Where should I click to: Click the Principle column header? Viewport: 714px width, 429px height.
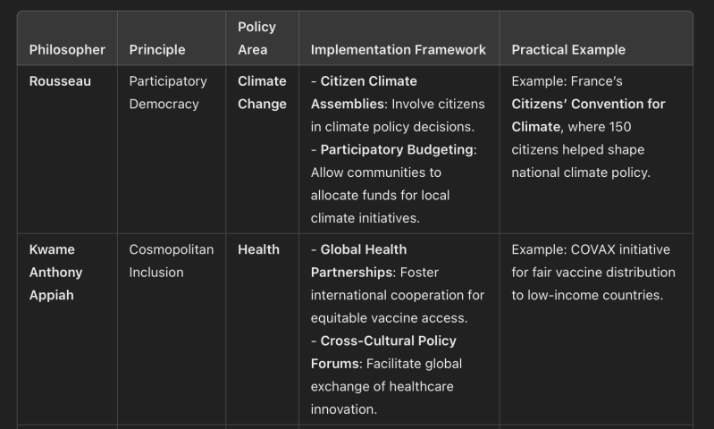tap(157, 49)
